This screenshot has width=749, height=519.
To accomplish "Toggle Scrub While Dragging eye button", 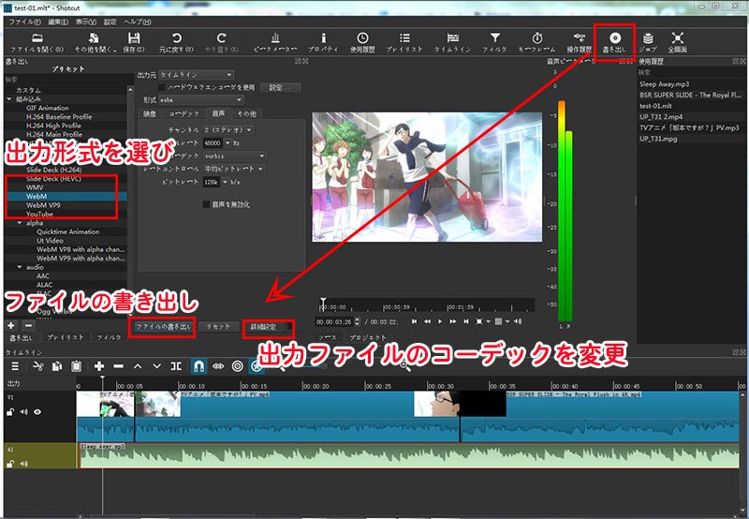I will click(x=218, y=366).
